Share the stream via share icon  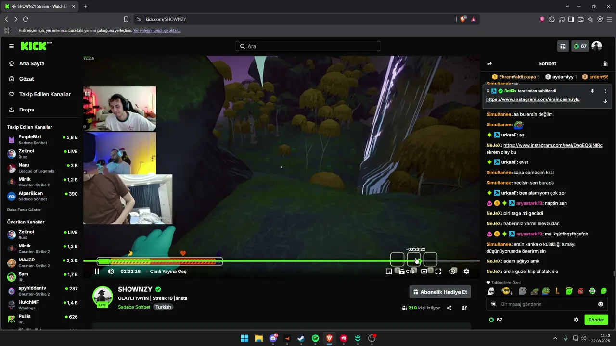coord(449,308)
